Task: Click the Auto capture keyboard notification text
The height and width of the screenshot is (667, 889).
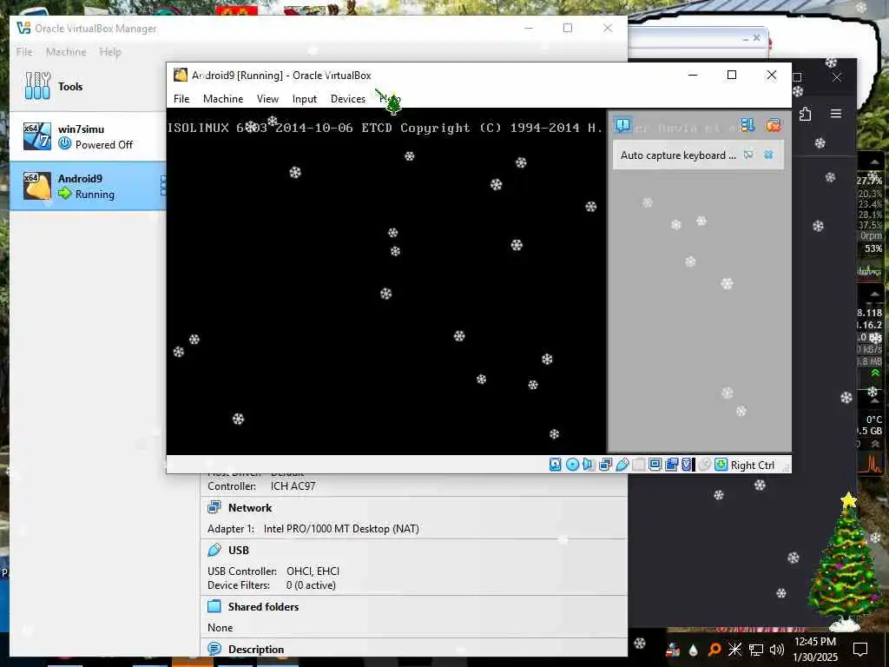Action: (x=678, y=155)
